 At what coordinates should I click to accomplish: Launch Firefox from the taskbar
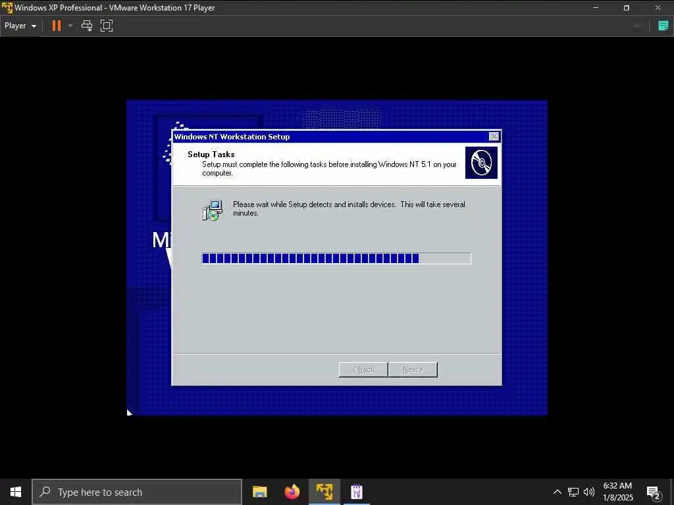click(x=292, y=492)
